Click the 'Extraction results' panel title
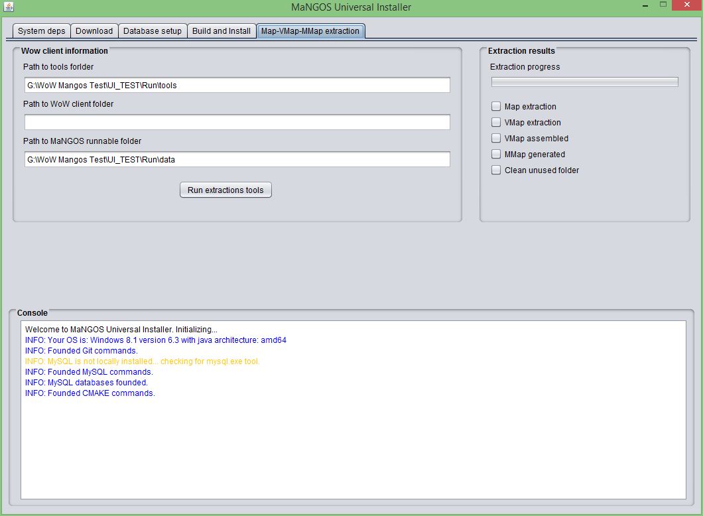Screen dimensions: 703x516 (x=521, y=50)
